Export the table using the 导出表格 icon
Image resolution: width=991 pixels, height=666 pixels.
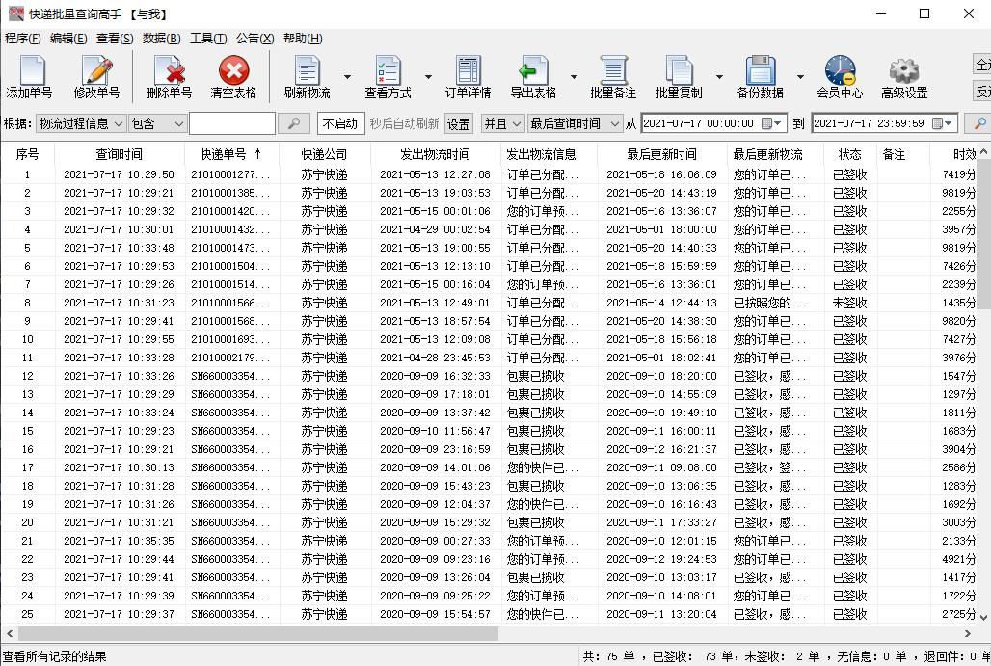pyautogui.click(x=535, y=75)
